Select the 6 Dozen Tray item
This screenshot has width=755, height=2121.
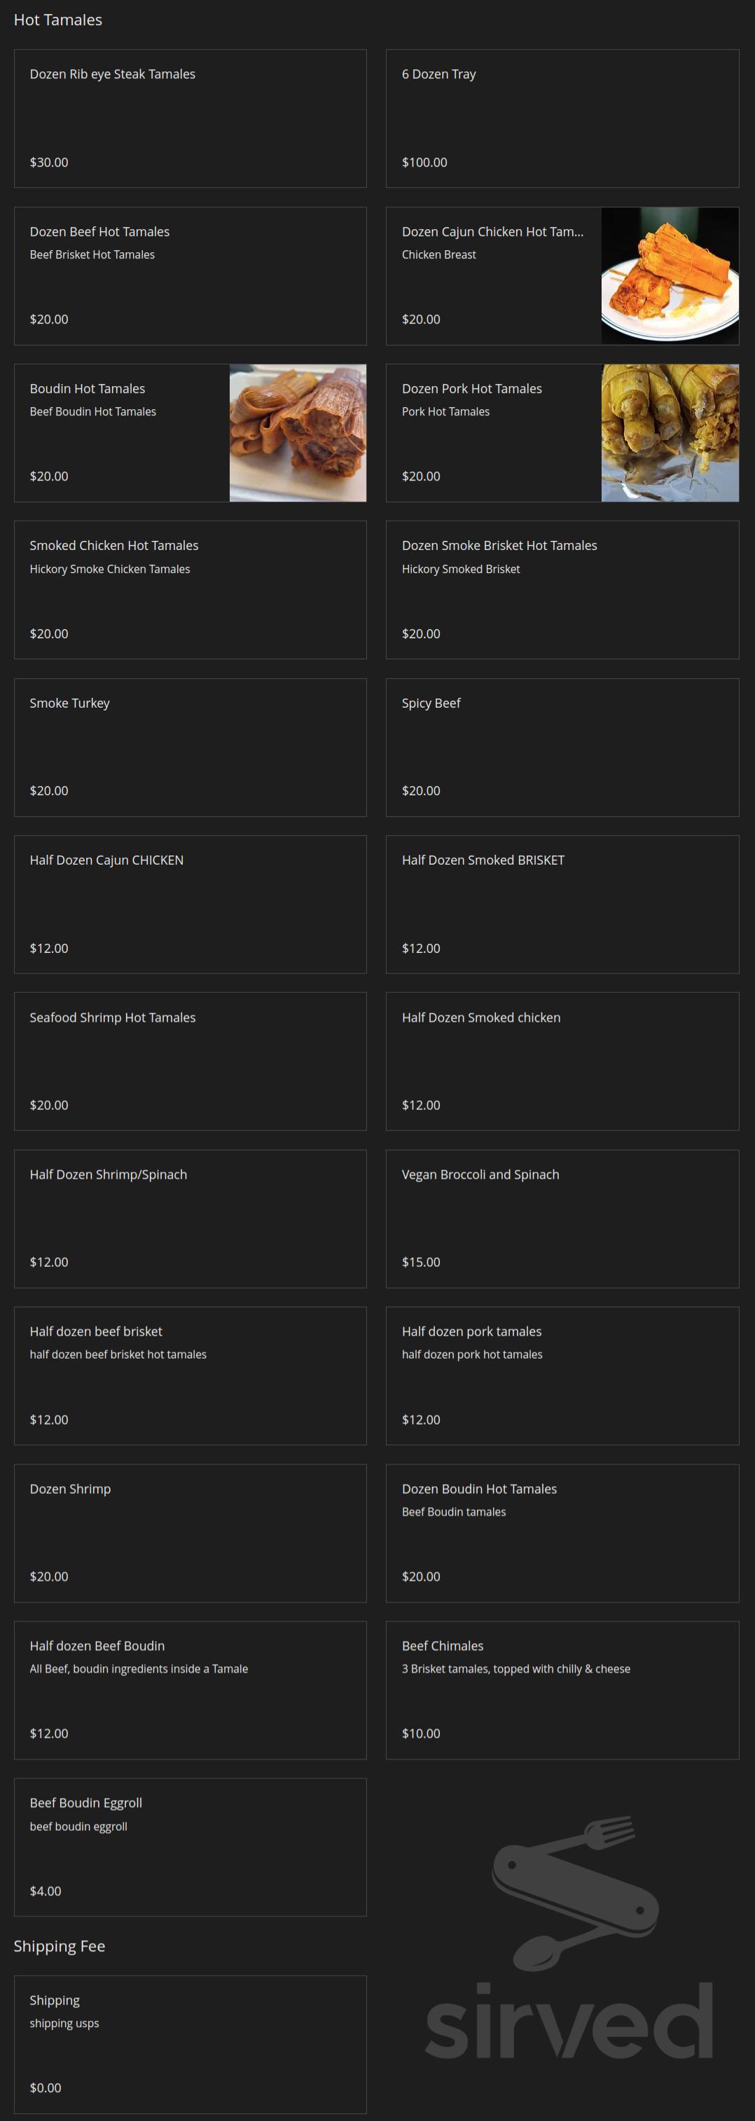(562, 118)
